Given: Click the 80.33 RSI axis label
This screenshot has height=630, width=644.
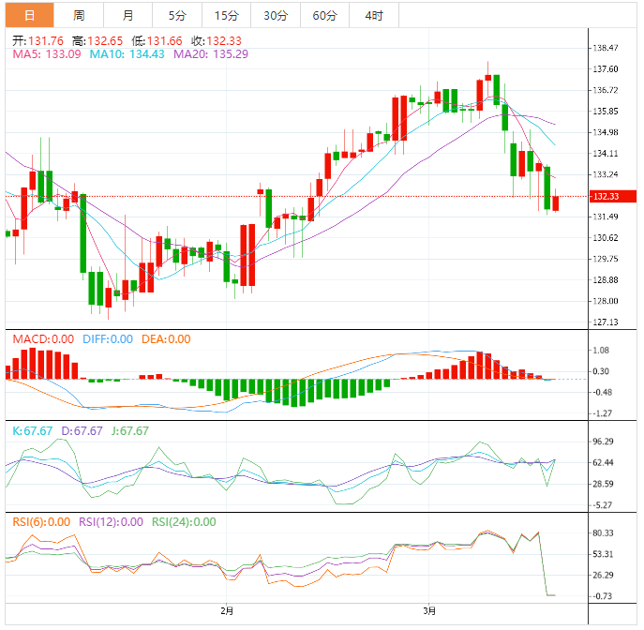Looking at the screenshot, I should [604, 533].
